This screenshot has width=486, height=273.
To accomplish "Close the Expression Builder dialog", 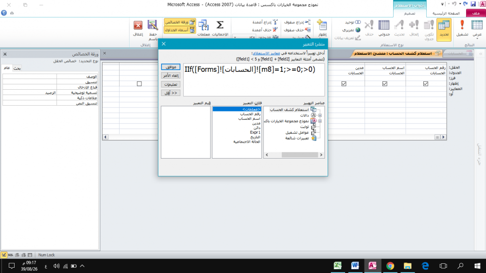I will [x=164, y=44].
